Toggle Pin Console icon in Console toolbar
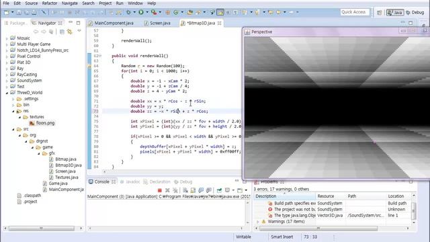This screenshot has width=430, height=242. pos(219,190)
